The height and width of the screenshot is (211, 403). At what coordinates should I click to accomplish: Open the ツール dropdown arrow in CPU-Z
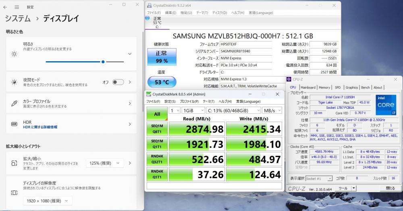(x=354, y=188)
